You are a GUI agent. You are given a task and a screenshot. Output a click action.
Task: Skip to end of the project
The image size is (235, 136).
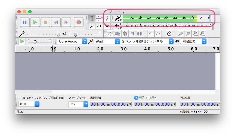(x=66, y=22)
